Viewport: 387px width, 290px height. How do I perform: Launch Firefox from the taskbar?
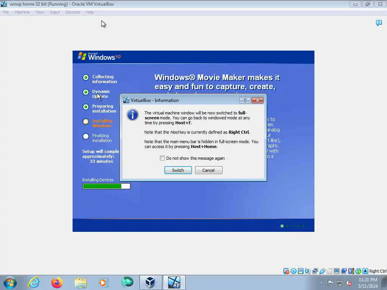57,282
